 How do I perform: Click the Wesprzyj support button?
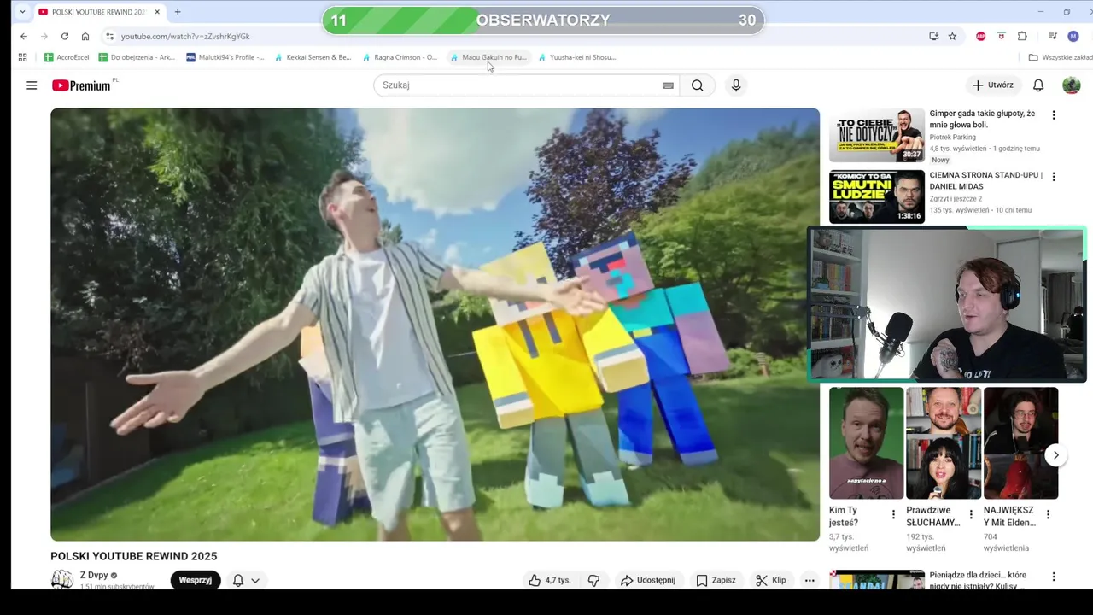195,580
